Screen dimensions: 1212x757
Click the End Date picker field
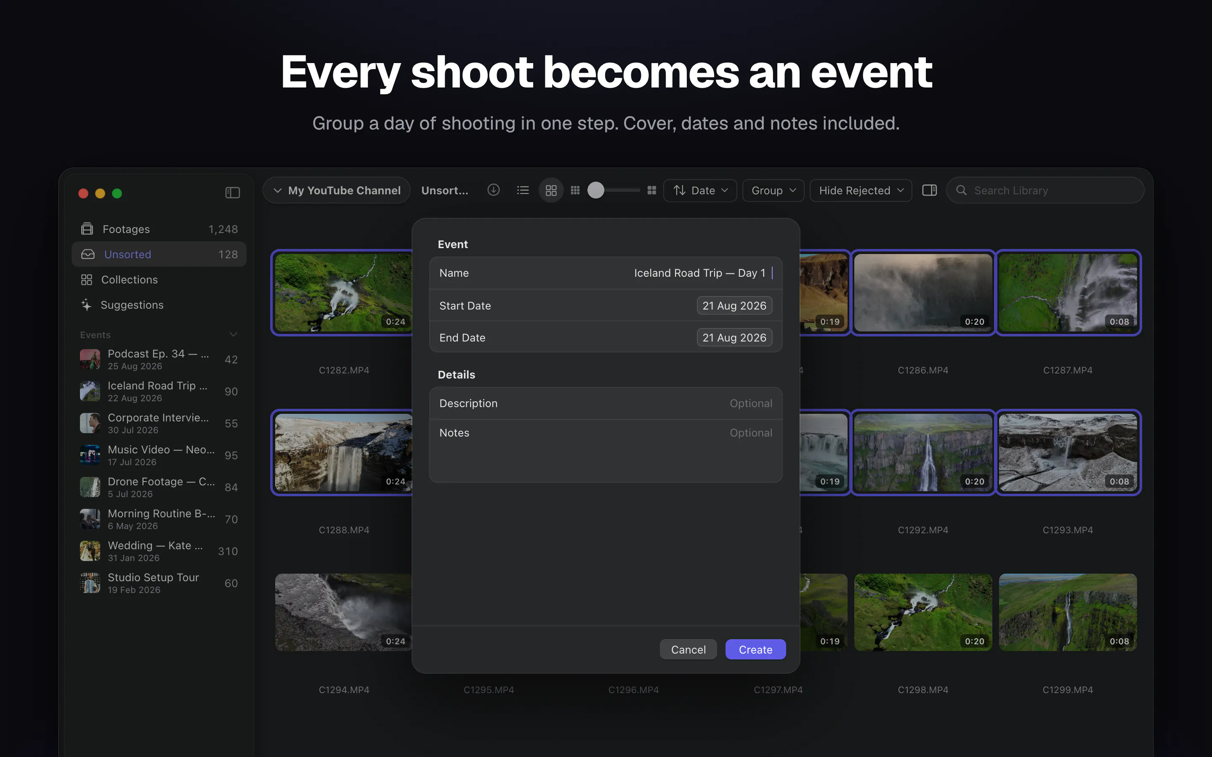click(x=734, y=337)
